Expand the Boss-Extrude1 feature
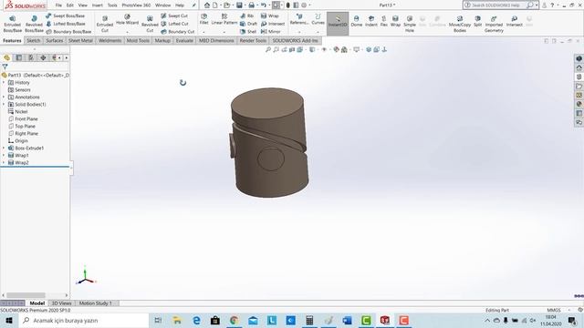This screenshot has height=328, width=584. pos(4,148)
